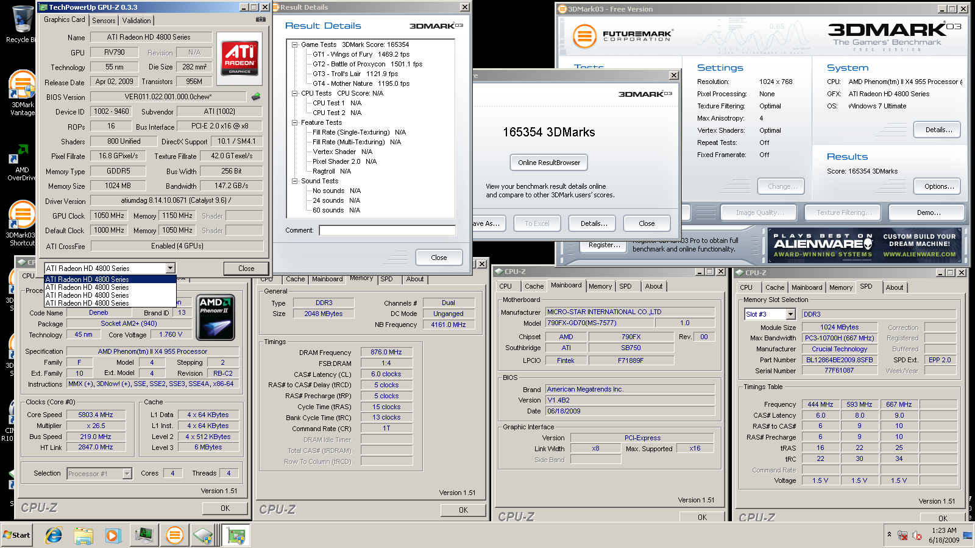This screenshot has width=975, height=548.
Task: Open the Processor #1 selection dropdown
Action: pos(127,474)
